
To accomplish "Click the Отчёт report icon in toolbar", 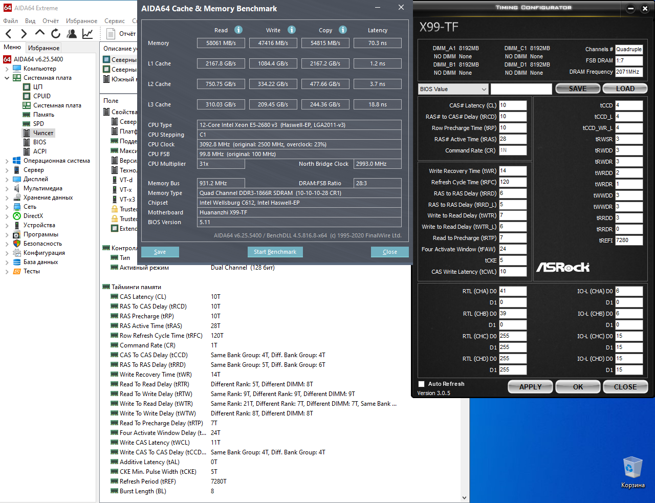I will (x=111, y=34).
